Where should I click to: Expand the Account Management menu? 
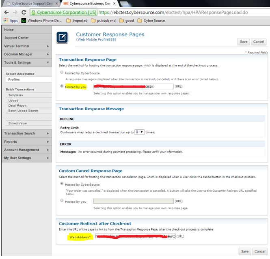coord(27,150)
